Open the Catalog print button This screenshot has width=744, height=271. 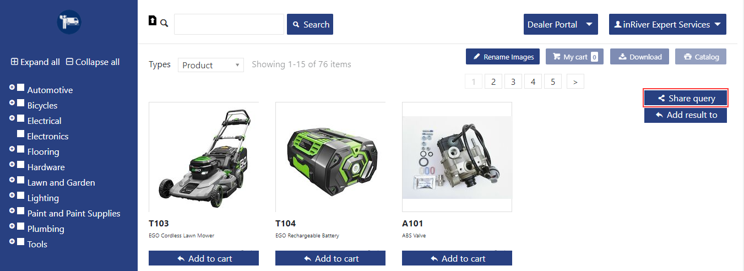tap(701, 57)
